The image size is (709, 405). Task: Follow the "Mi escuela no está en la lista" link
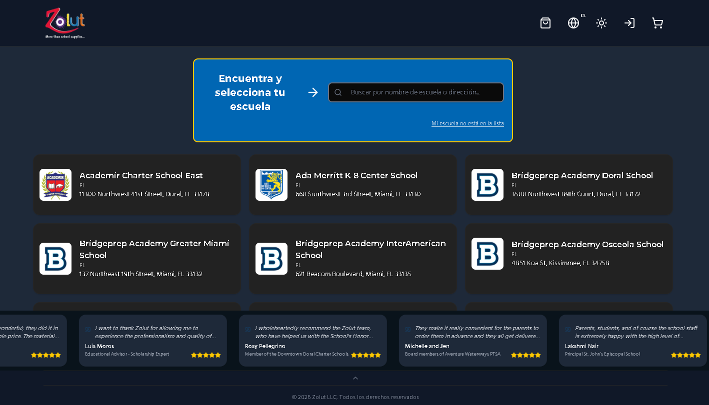click(467, 123)
